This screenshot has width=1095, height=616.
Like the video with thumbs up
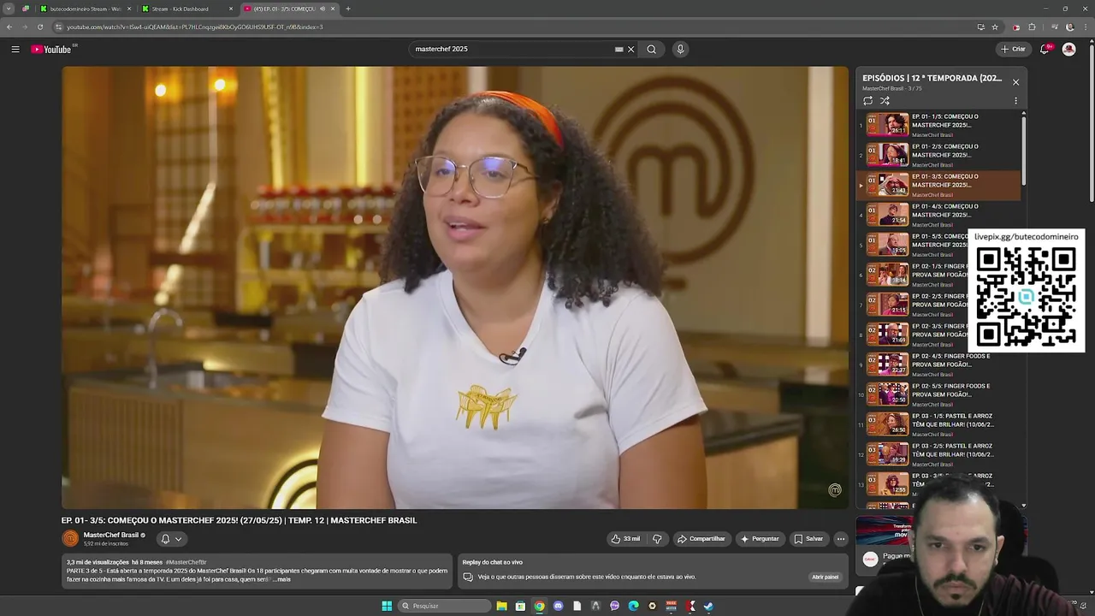tap(625, 539)
